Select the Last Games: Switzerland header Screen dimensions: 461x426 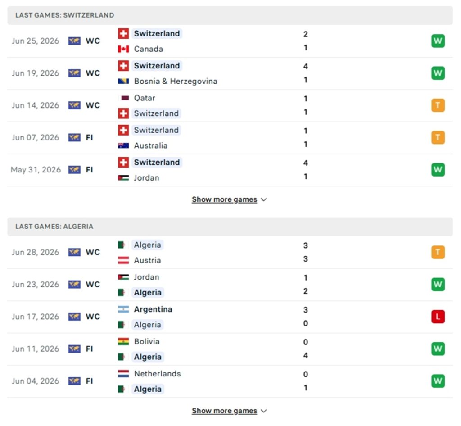[x=230, y=15]
